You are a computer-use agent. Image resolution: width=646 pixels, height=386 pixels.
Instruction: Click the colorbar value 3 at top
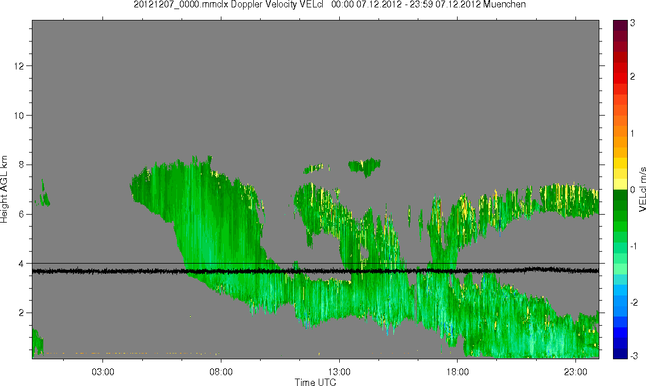pos(632,23)
